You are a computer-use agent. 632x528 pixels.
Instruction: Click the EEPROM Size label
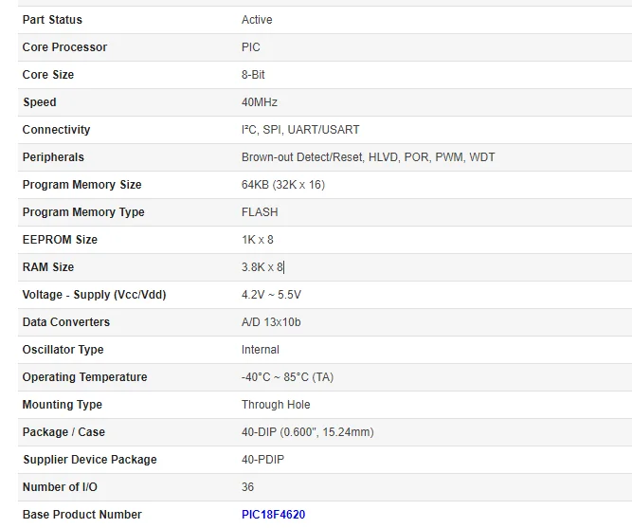tap(60, 240)
